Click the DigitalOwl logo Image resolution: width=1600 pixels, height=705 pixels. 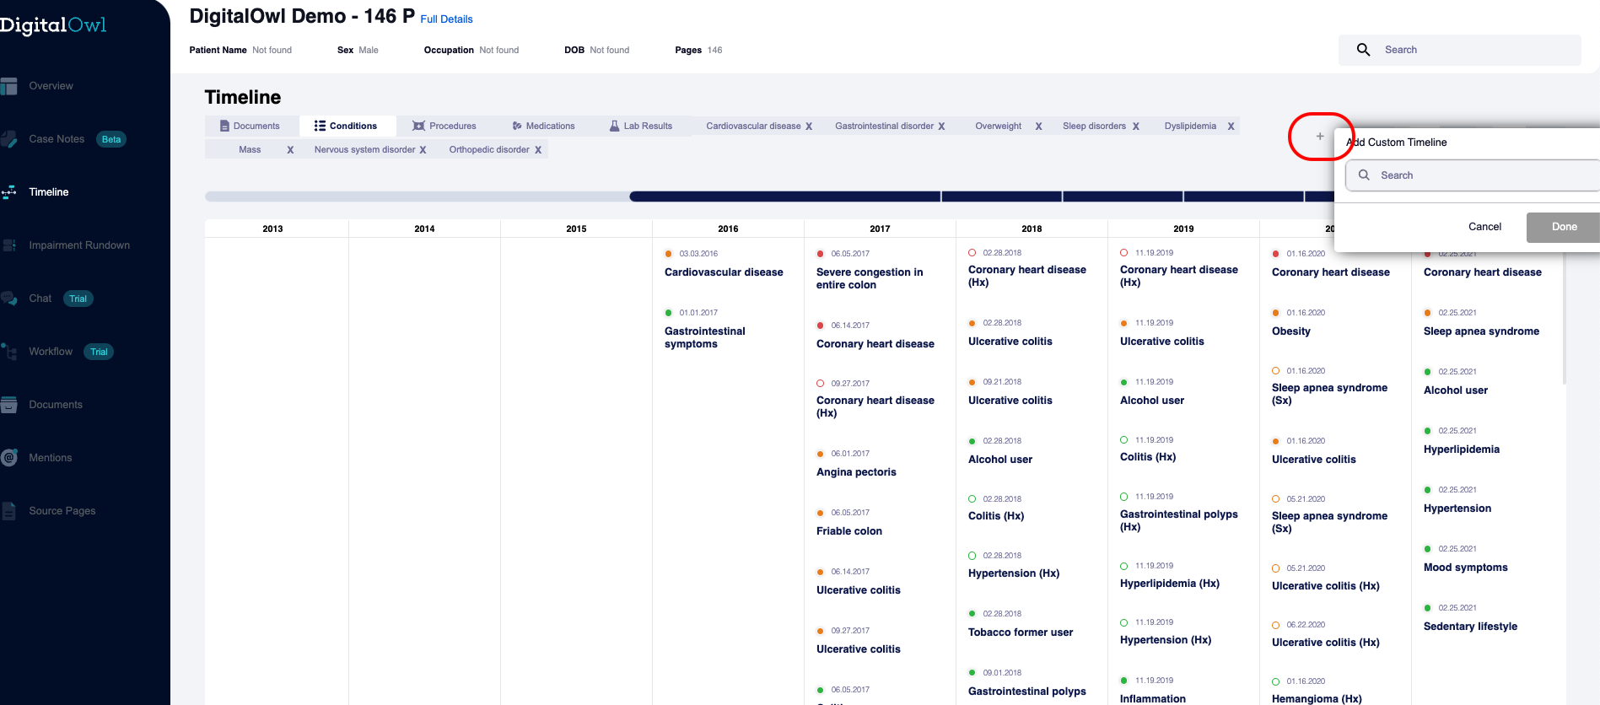tap(53, 25)
